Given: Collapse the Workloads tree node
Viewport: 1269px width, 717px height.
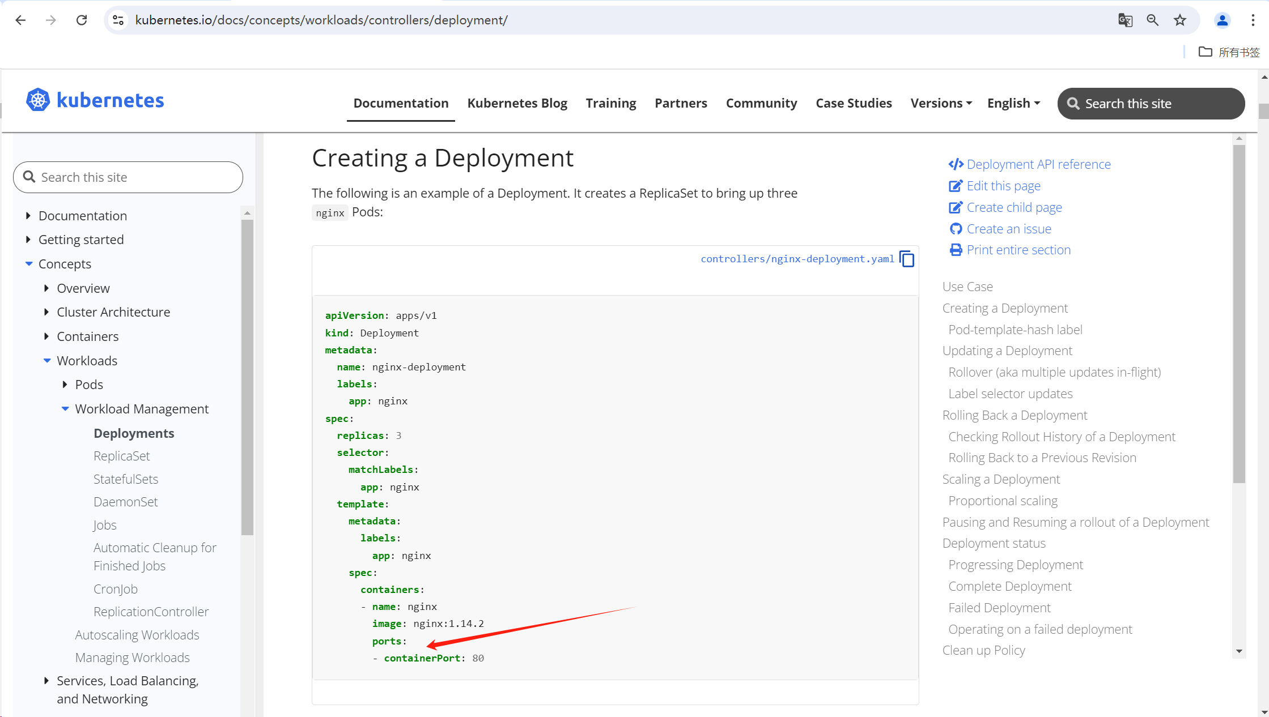Looking at the screenshot, I should coord(47,361).
